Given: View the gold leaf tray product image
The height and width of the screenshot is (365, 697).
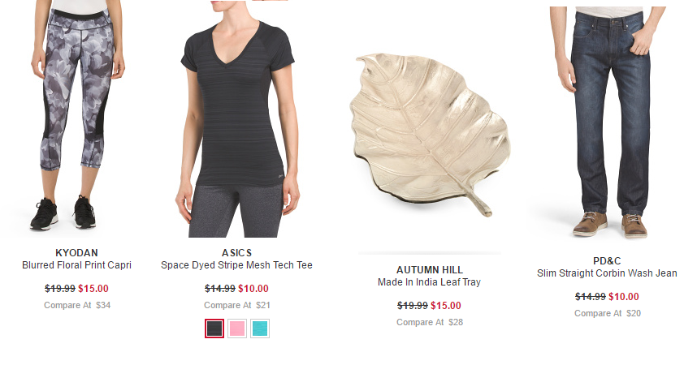Looking at the screenshot, I should pos(430,135).
